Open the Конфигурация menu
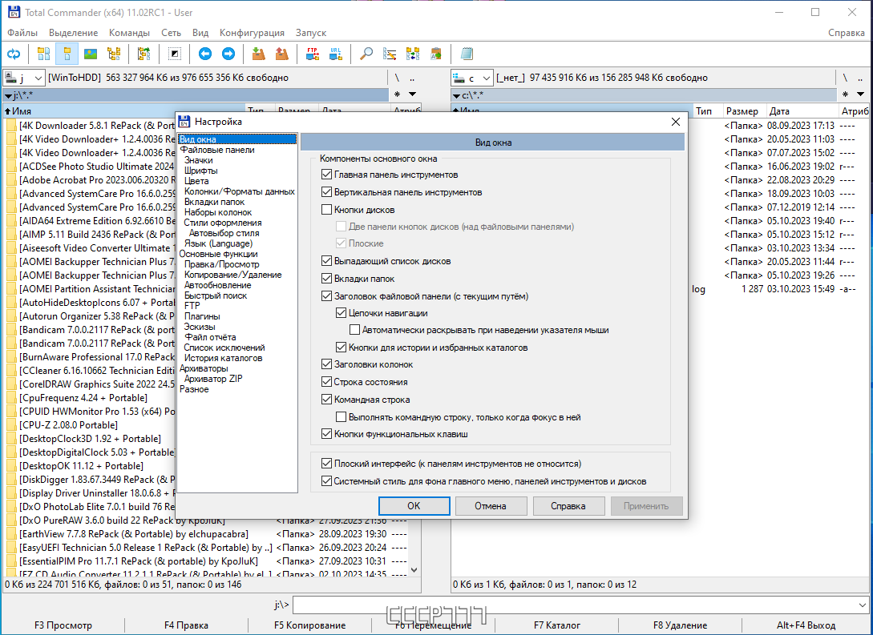The image size is (873, 635). click(x=252, y=33)
